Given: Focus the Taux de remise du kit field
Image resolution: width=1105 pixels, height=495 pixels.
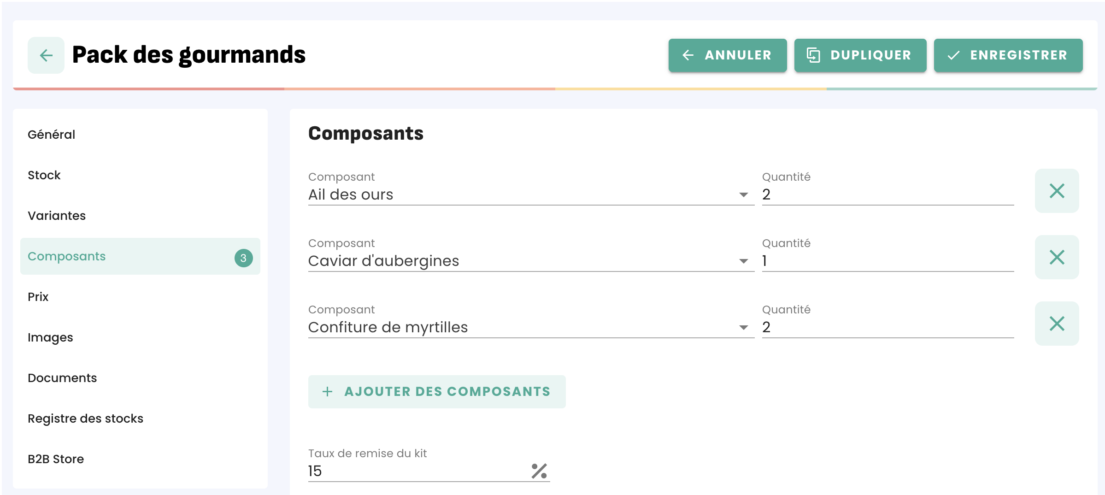Looking at the screenshot, I should tap(415, 471).
